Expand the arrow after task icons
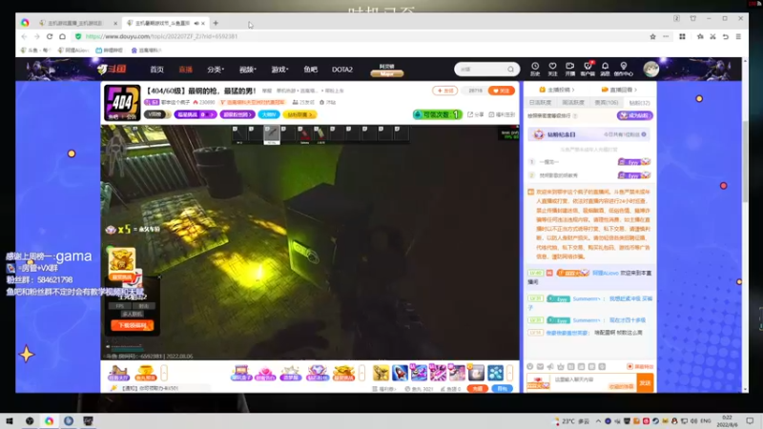This screenshot has height=429, width=763. click(164, 373)
